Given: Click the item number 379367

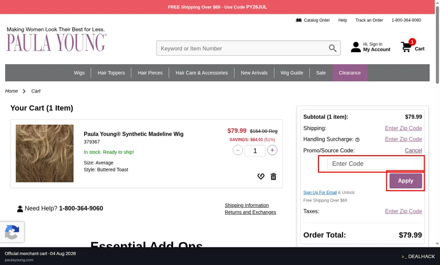Looking at the screenshot, I should click(92, 142).
